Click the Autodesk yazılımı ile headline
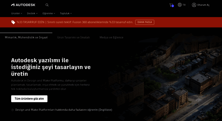Screen dimensions: 222x121 click(x=51, y=67)
